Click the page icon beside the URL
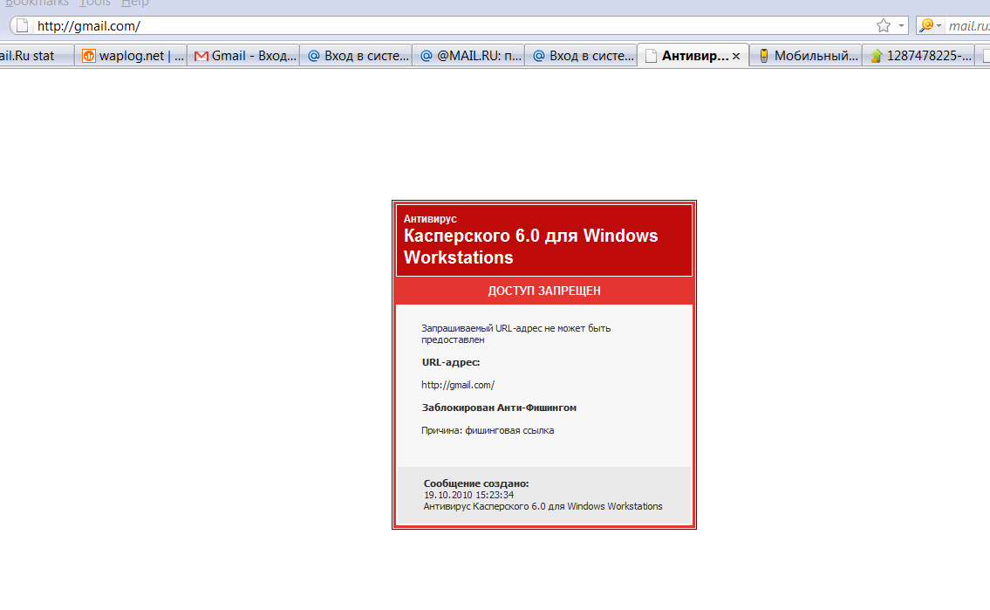Viewport: 990px width, 610px height. [x=22, y=26]
